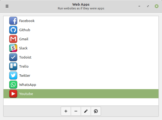Close the Web Apps window

point(157,6)
